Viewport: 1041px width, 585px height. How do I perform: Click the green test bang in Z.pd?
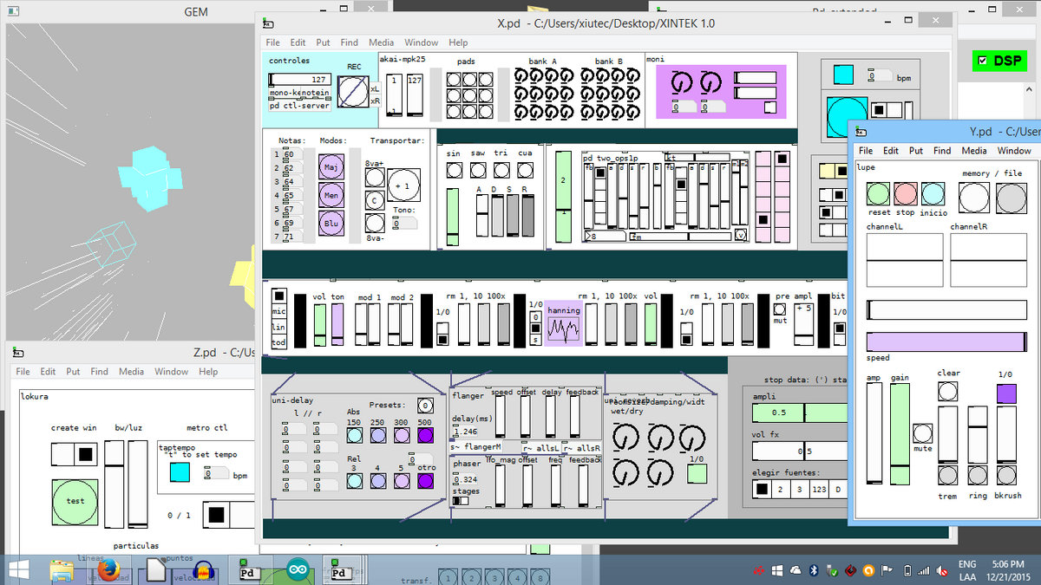click(x=75, y=500)
